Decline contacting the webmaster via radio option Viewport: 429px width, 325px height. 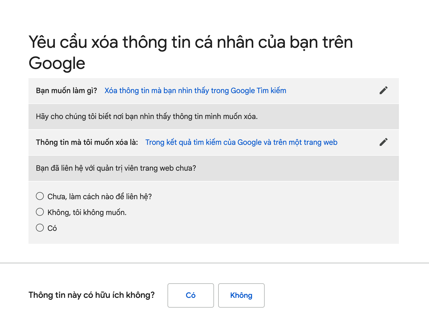click(x=40, y=212)
